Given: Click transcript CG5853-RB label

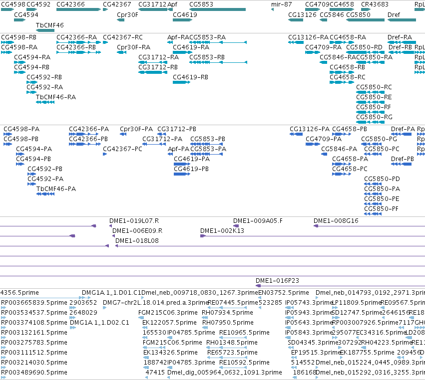Looking at the screenshot, I should click(207, 57).
